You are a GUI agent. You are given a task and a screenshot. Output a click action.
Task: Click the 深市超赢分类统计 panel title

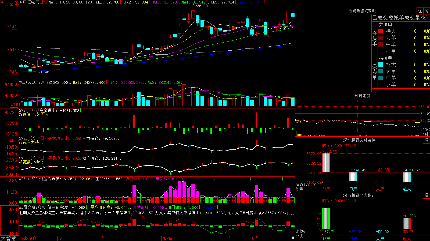[x=359, y=195]
